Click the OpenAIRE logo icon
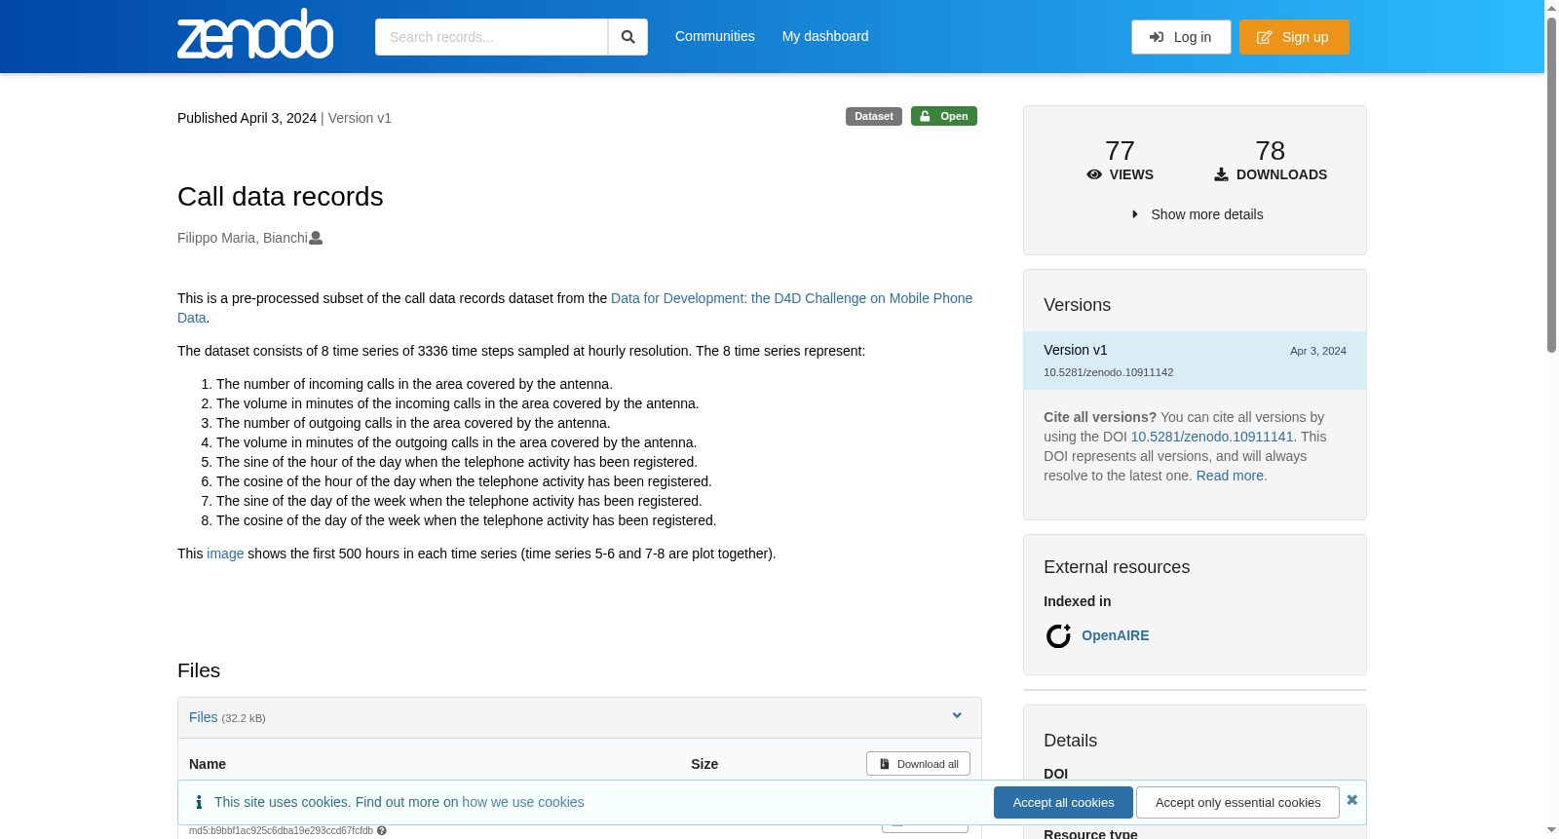Screen dimensions: 1559x839 [1058, 635]
